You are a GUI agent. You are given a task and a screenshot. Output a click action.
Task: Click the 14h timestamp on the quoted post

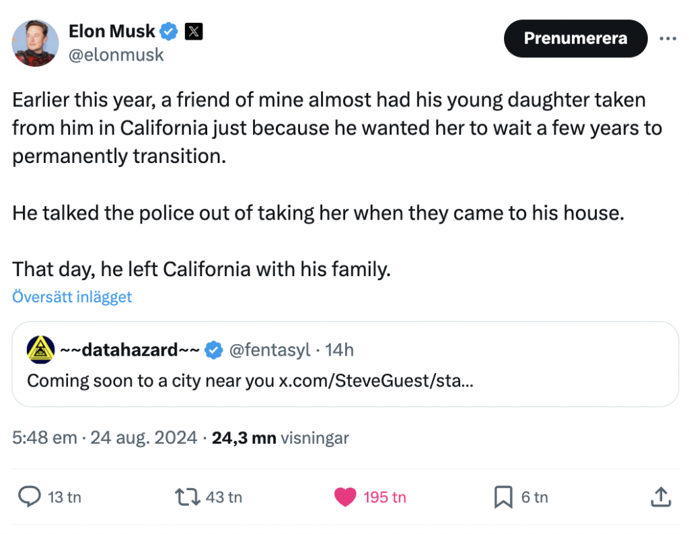click(339, 349)
